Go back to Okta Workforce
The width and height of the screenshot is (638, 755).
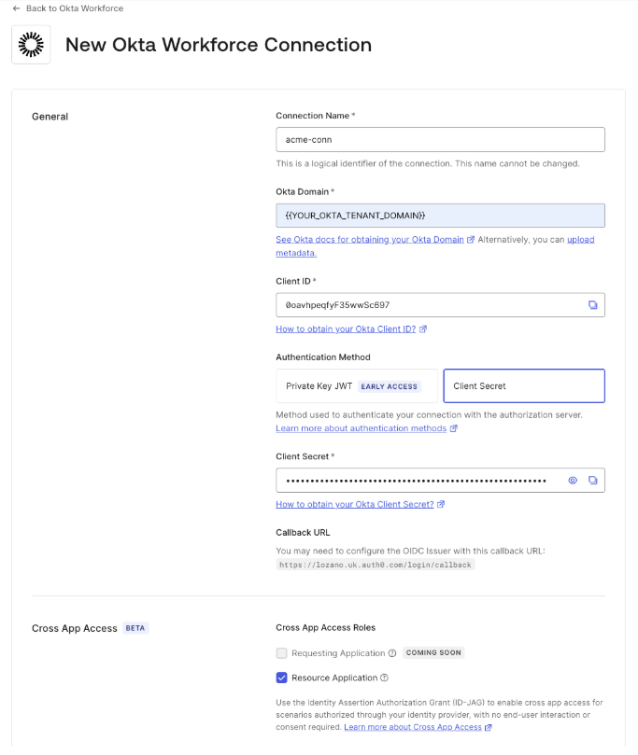[x=75, y=8]
